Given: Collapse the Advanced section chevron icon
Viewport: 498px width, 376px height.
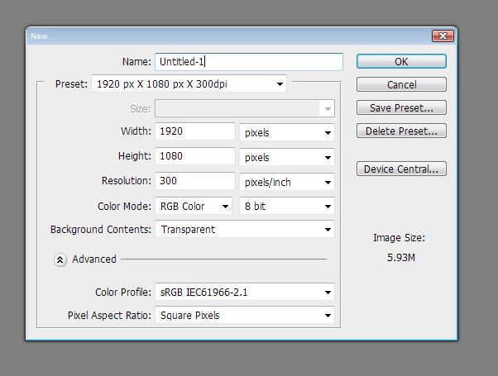Looking at the screenshot, I should coord(60,259).
